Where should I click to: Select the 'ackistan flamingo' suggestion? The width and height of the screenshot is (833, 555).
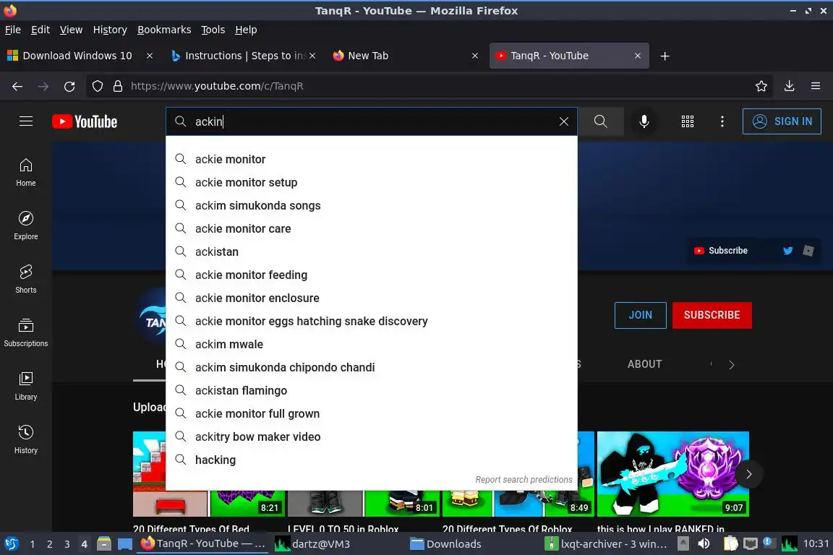[x=372, y=390]
